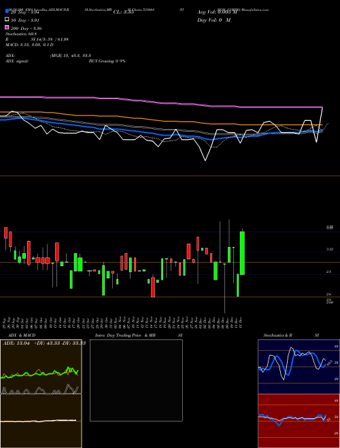
Task: Click the 'Stochastics & R' panel title
Action: pyautogui.click(x=277, y=335)
